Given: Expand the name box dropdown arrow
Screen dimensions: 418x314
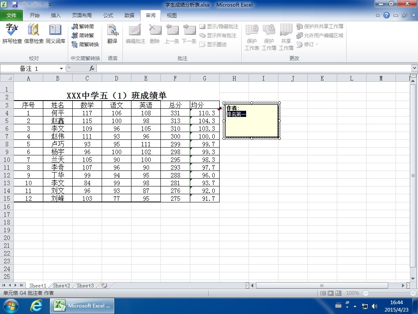Looking at the screenshot, I should (61, 69).
